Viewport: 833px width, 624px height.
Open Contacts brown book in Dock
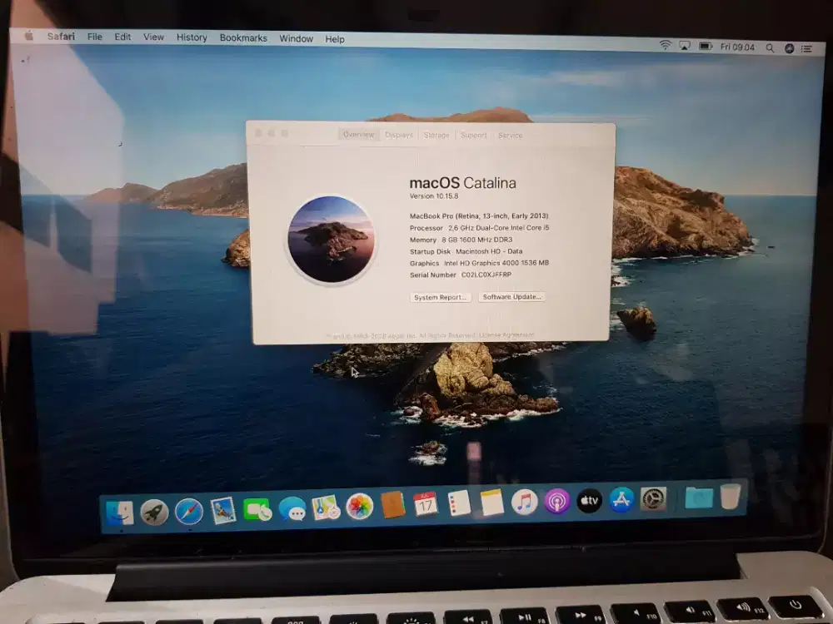point(393,505)
